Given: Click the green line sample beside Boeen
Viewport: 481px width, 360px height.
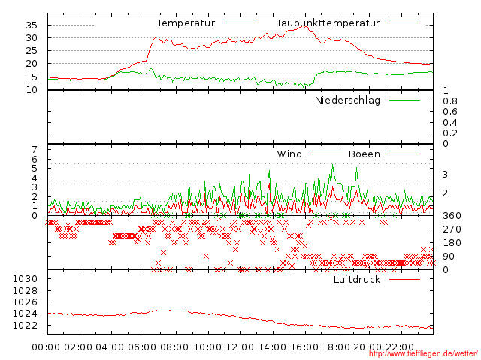Looking at the screenshot, I should pos(404,154).
